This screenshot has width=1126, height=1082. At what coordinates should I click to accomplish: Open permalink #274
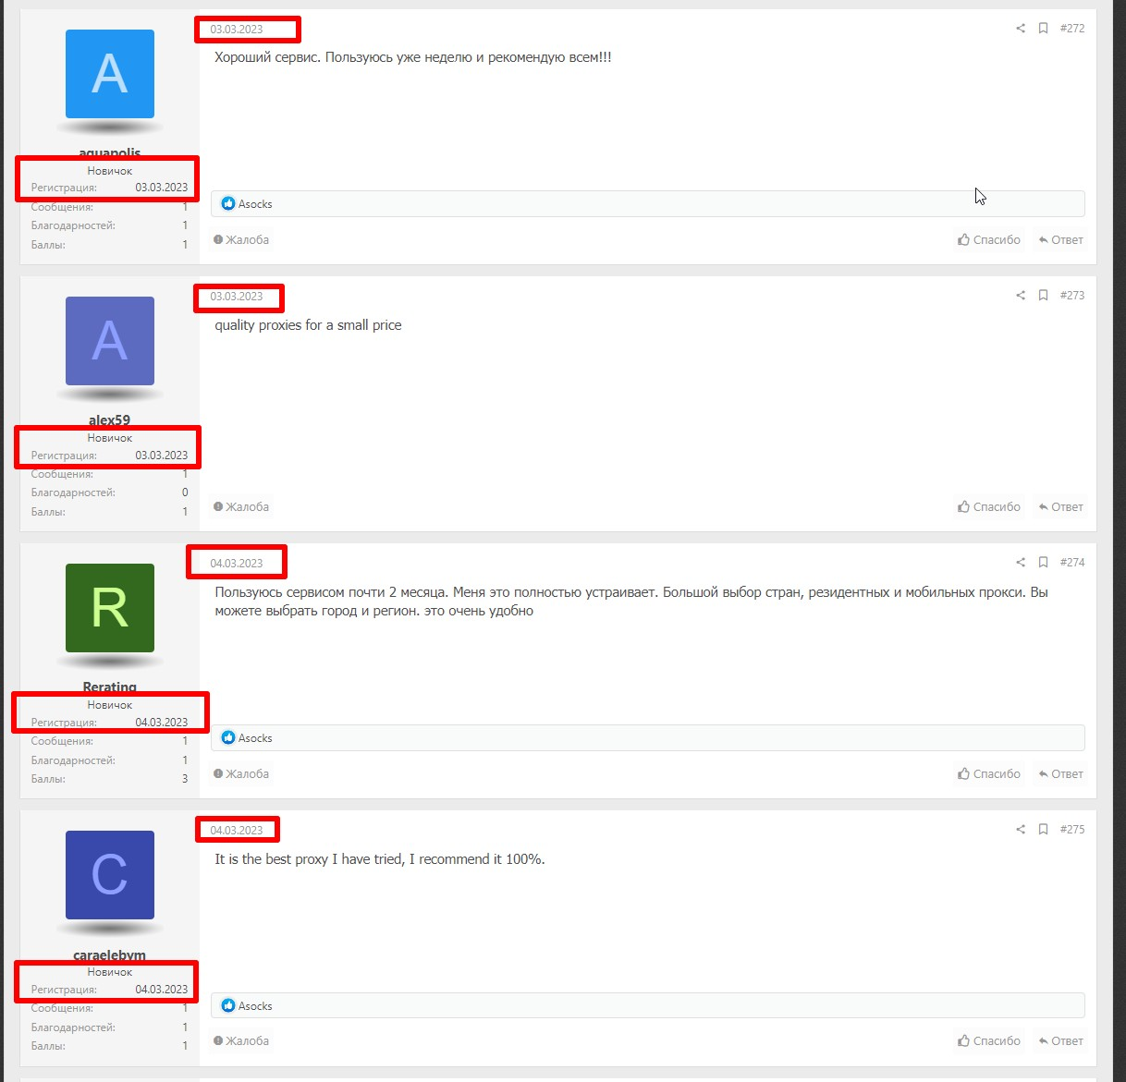tap(1072, 563)
